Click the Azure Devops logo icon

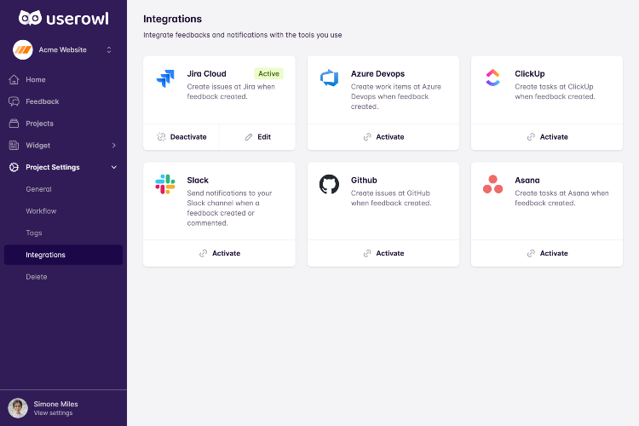click(x=329, y=78)
